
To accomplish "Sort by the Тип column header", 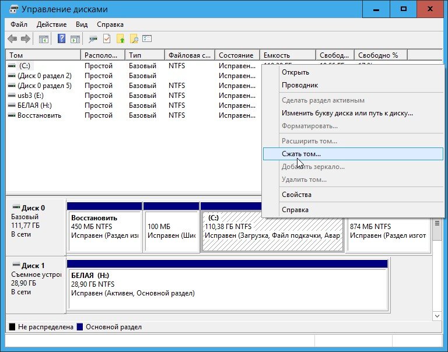I will point(145,55).
